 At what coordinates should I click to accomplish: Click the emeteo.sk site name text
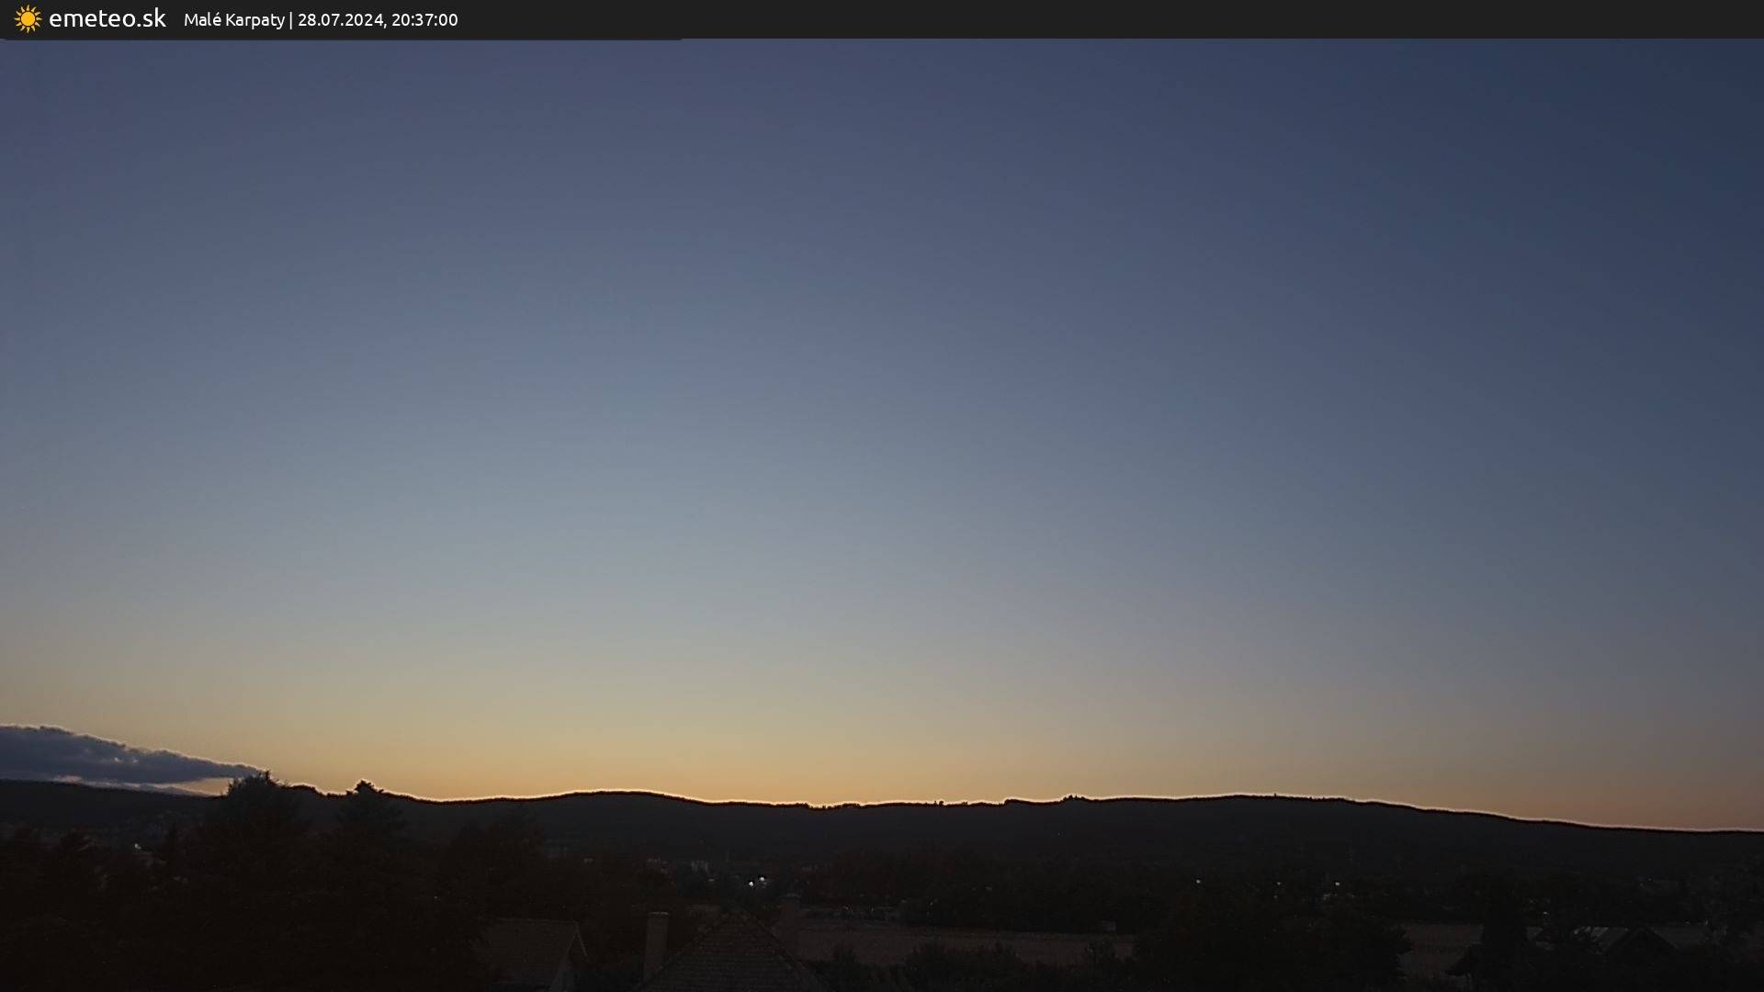107,19
